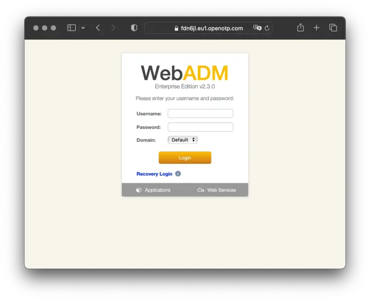Reload the page with the refresh icon
This screenshot has height=301, width=370.
267,28
